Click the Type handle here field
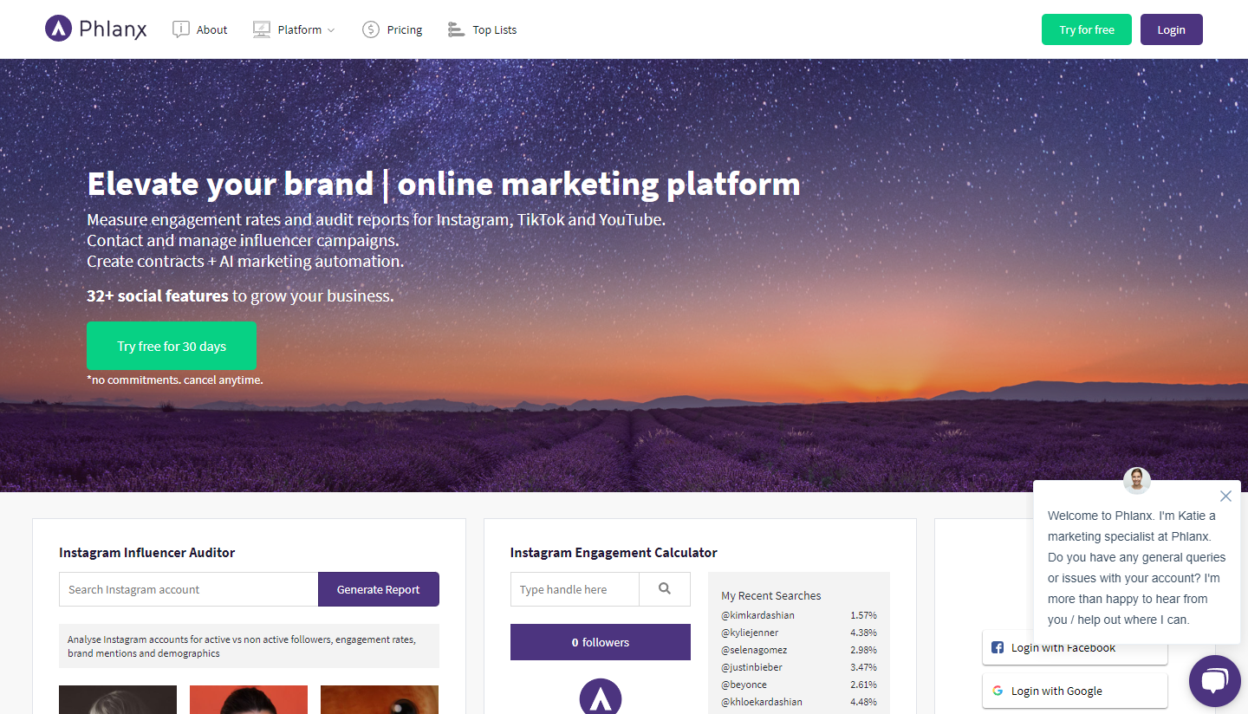The image size is (1248, 714). point(575,589)
